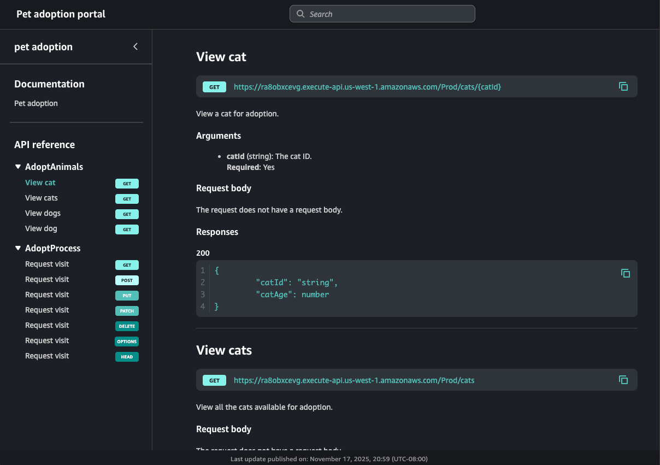
Task: Click the search magnifier icon
Action: coord(300,14)
